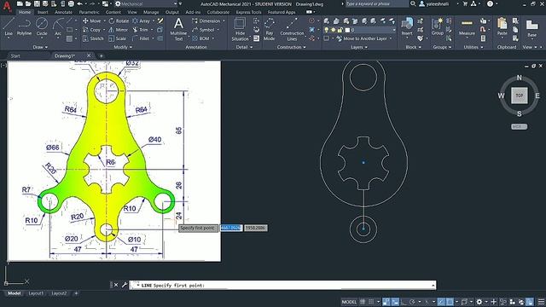The width and height of the screenshot is (546, 307).
Task: Click the Mirror tool
Action: pos(118,30)
